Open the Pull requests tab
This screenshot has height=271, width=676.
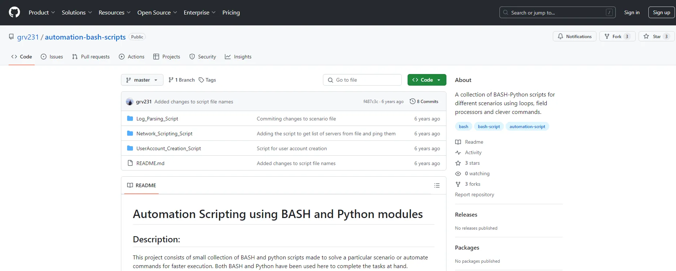91,57
